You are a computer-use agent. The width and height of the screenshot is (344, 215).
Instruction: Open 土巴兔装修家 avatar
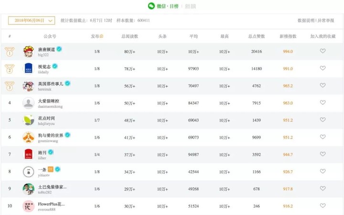pos(29,189)
